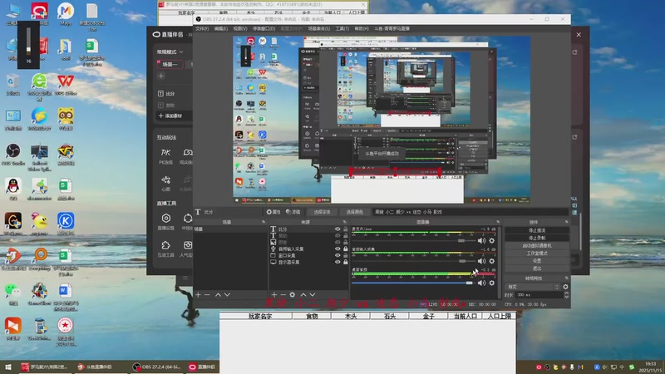Toggle visibility of image source row
The width and height of the screenshot is (665, 374).
337,242
